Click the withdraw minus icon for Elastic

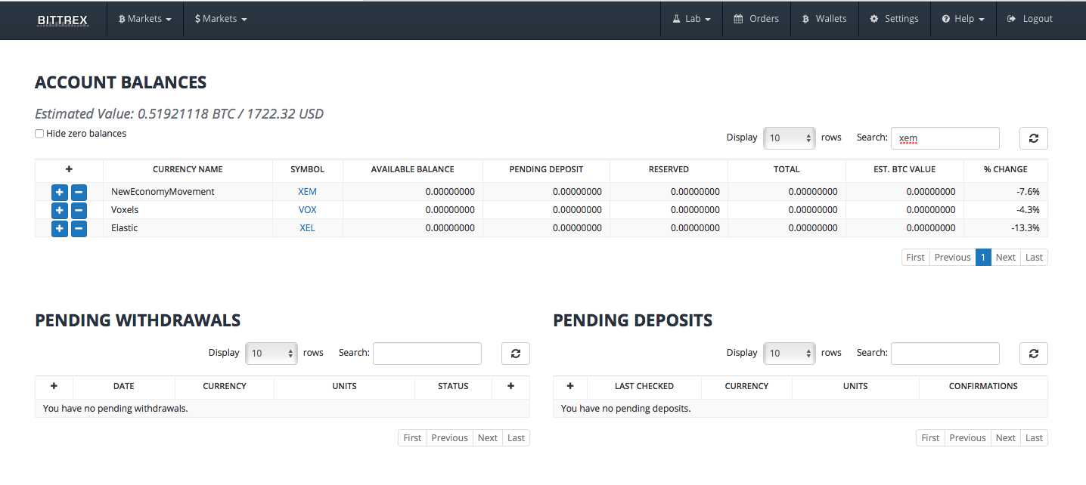click(x=79, y=228)
